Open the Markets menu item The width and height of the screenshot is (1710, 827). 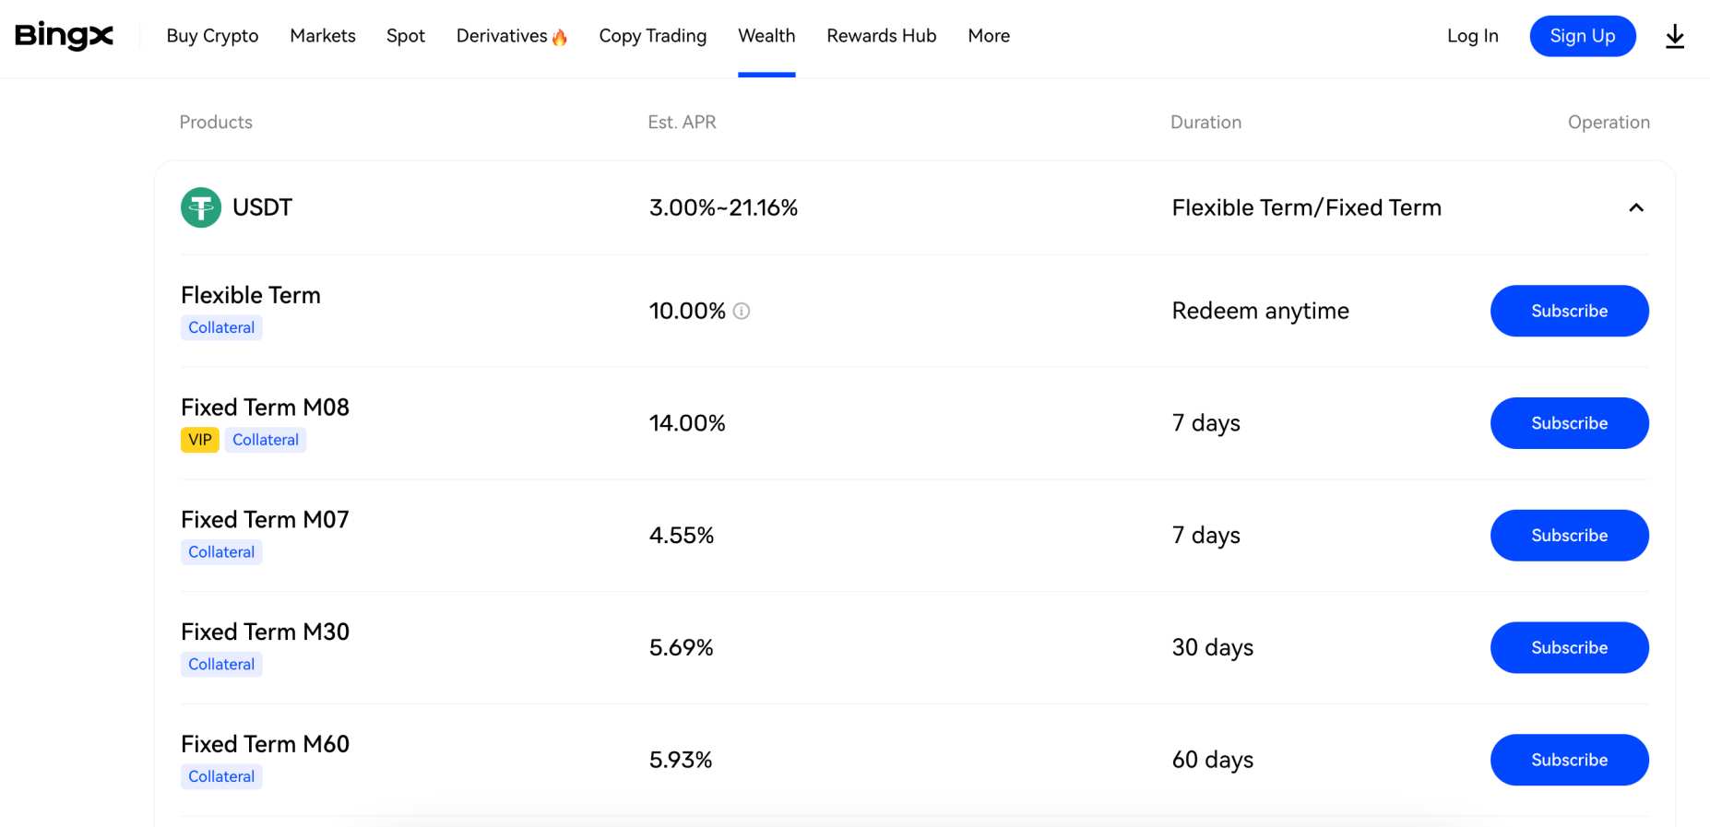[323, 36]
